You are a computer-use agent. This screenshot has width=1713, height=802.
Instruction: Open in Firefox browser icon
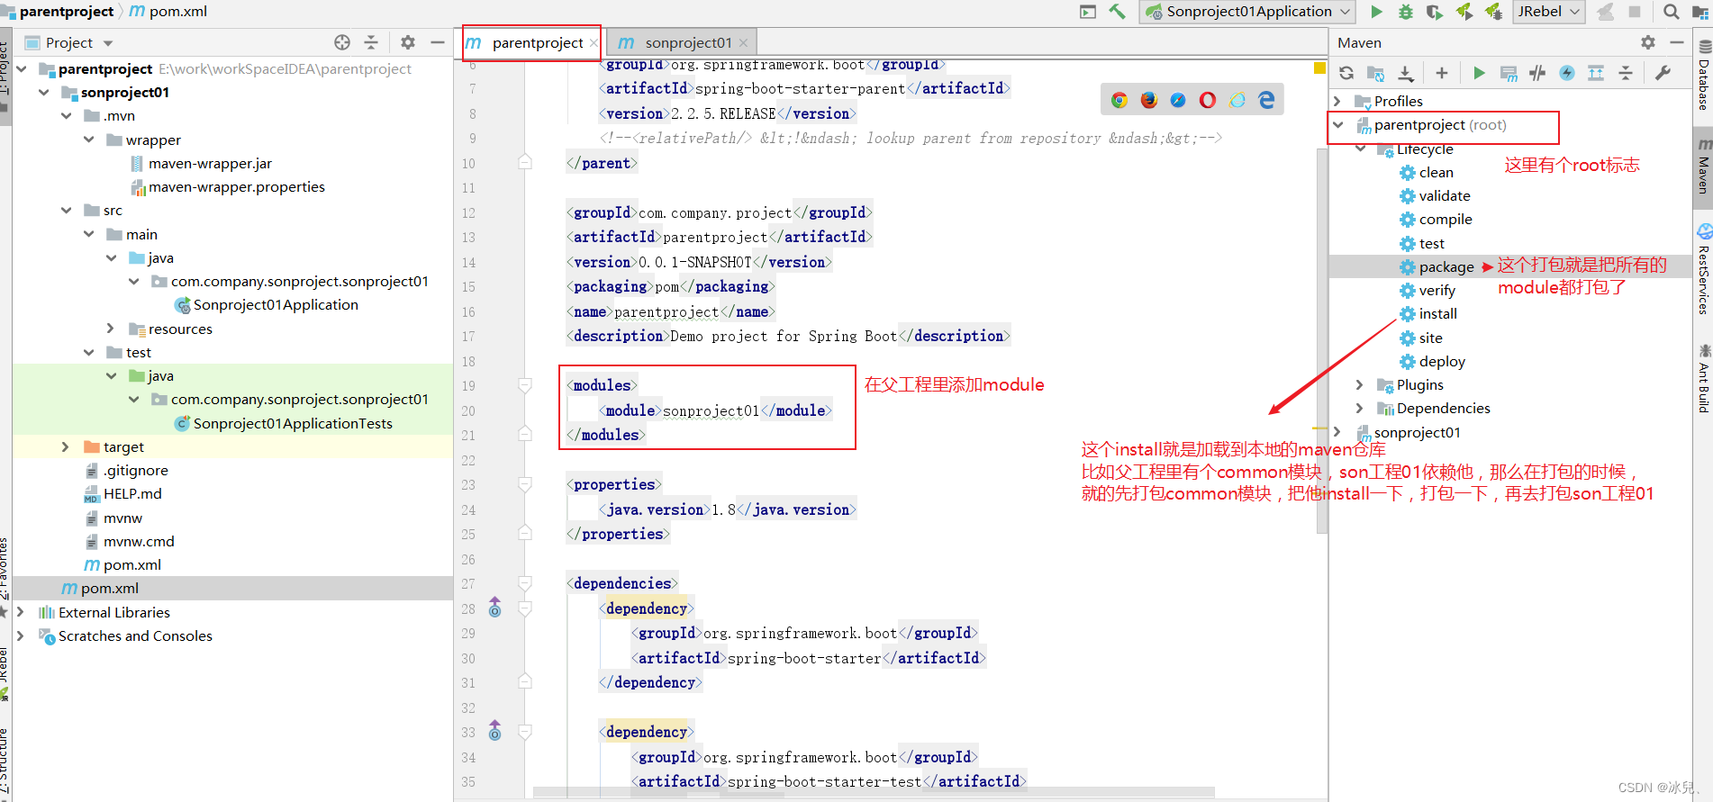1149,100
